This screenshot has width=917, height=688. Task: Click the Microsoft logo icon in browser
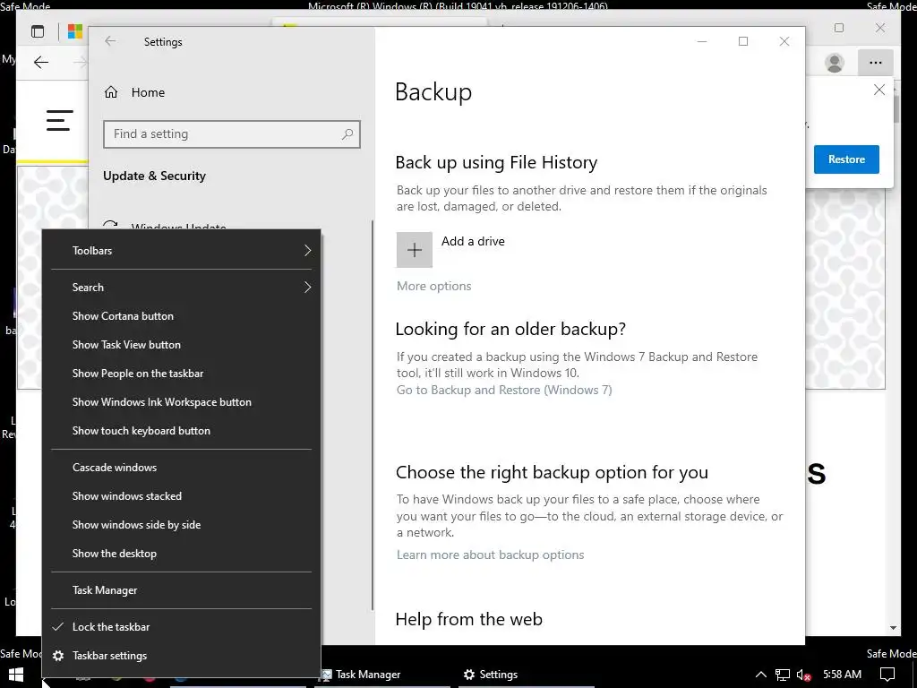click(x=75, y=31)
